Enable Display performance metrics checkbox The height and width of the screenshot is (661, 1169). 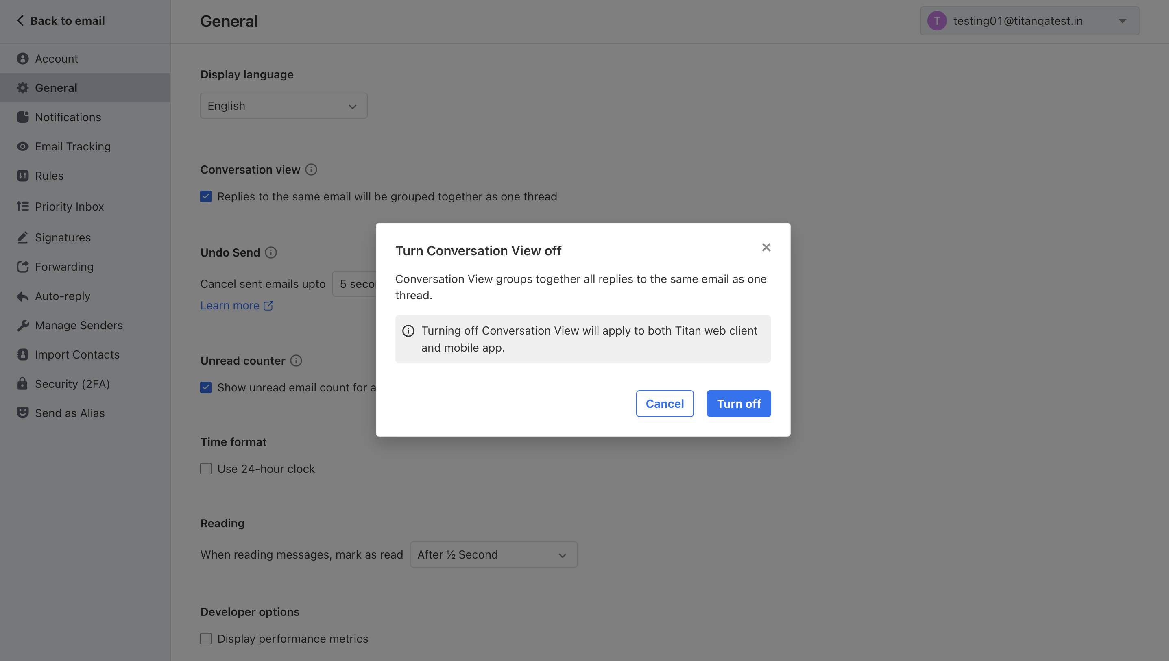click(x=206, y=638)
